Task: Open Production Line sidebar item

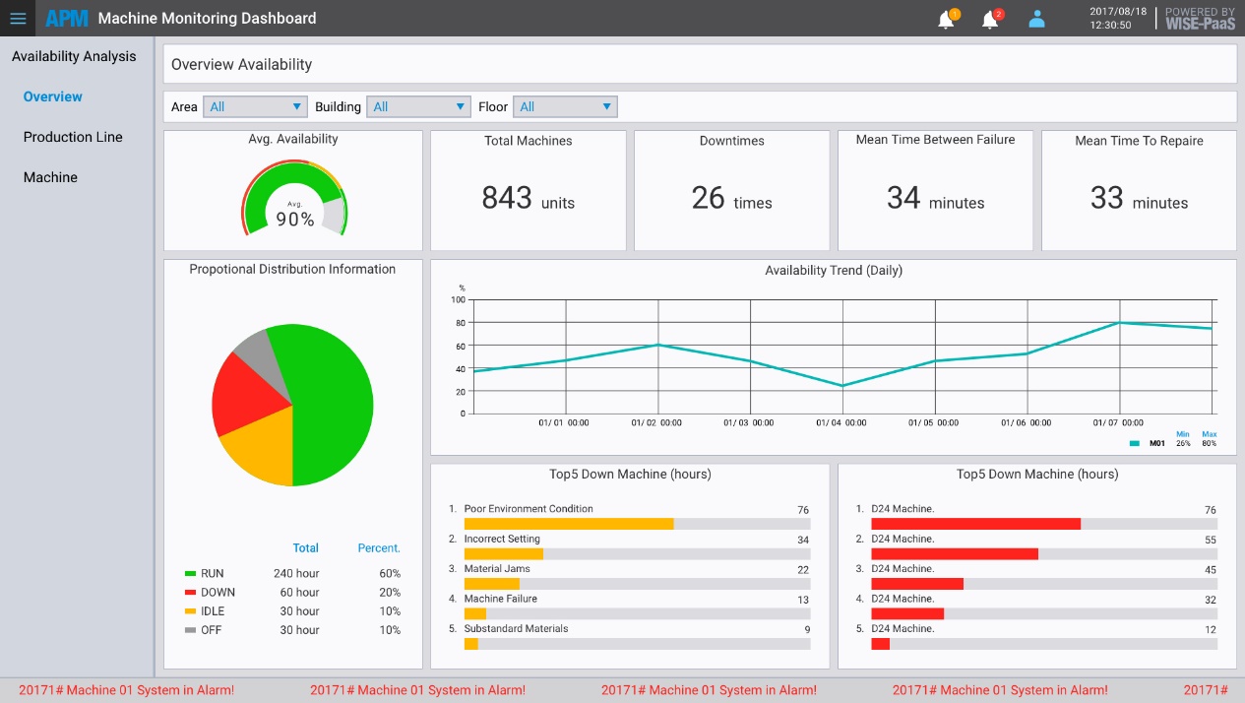Action: click(73, 137)
